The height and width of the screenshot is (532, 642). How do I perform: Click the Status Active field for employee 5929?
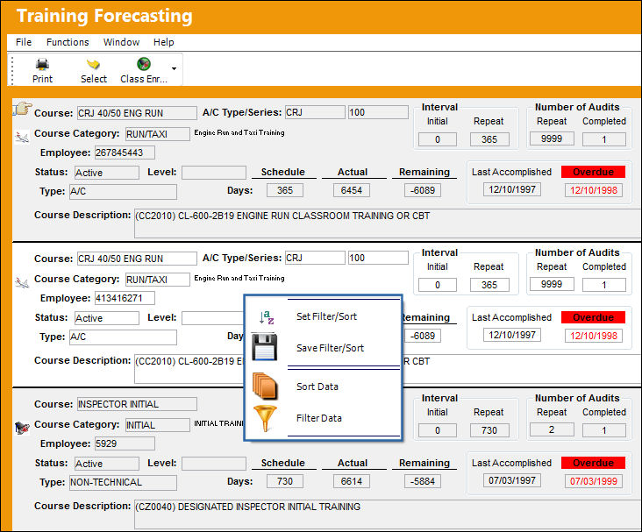pyautogui.click(x=106, y=464)
